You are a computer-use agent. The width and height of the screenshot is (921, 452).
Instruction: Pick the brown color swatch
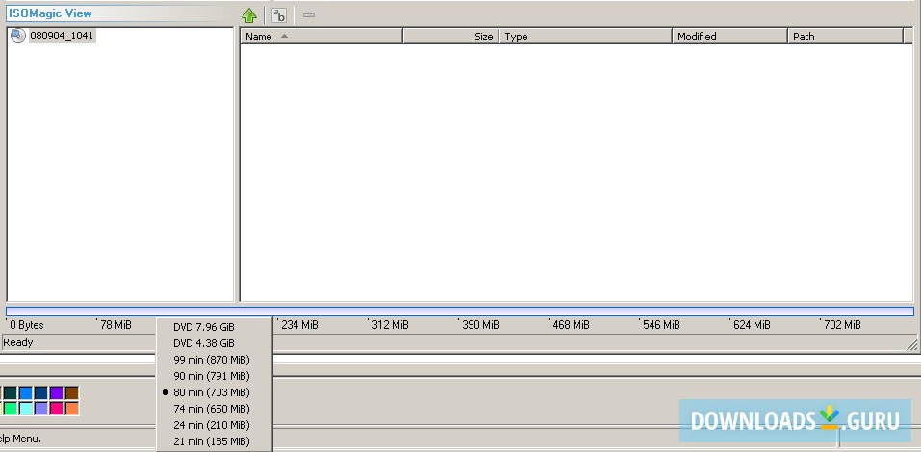click(71, 392)
